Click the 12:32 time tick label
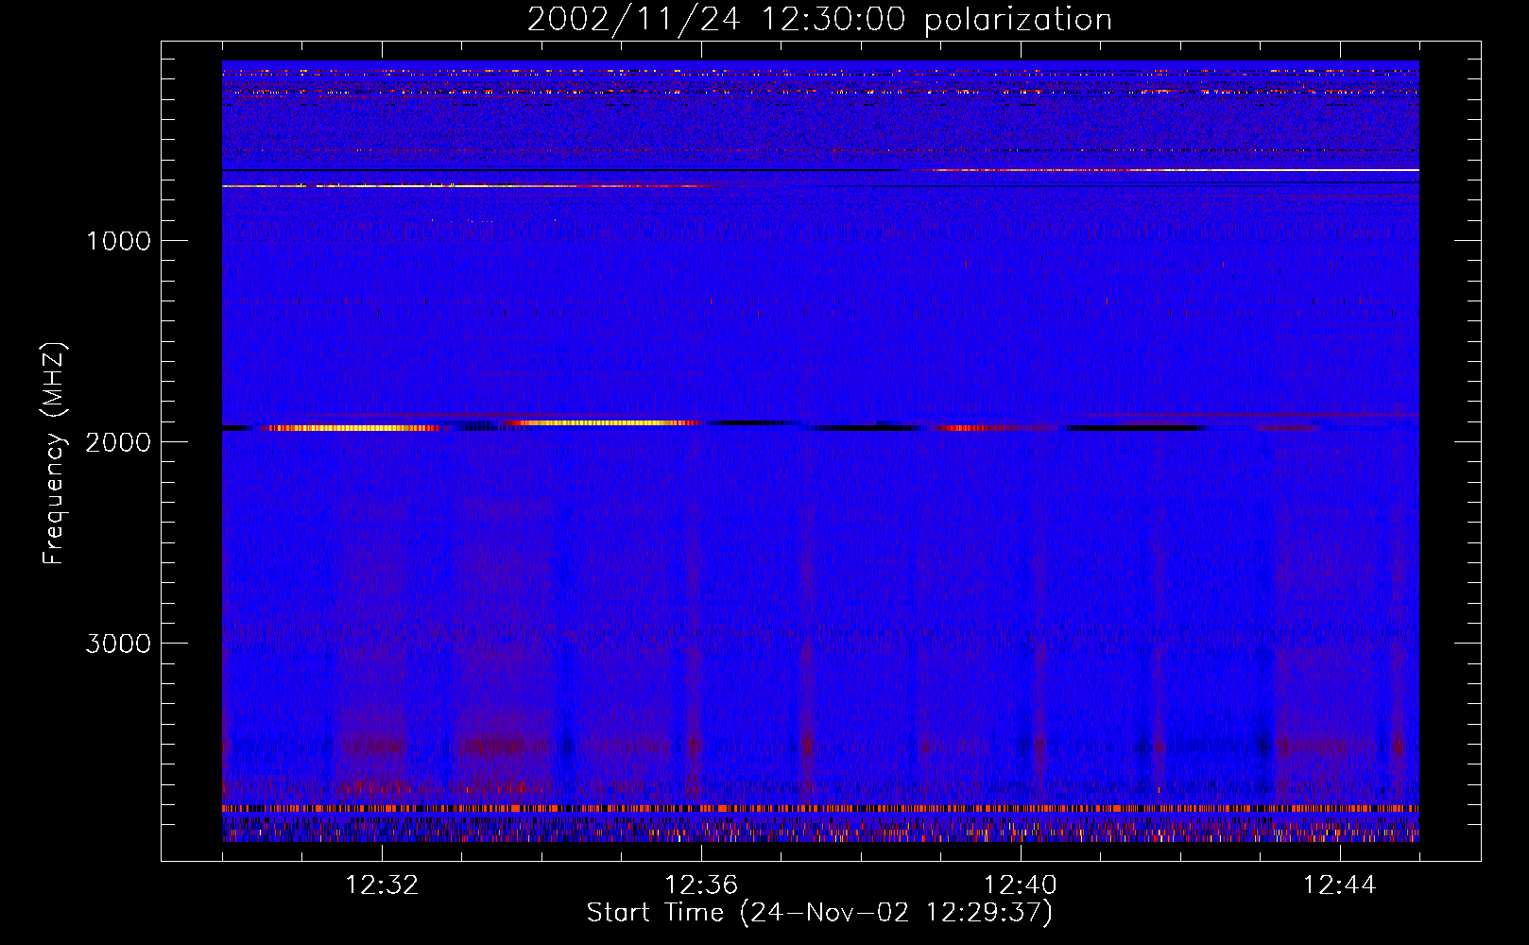The image size is (1529, 945). pyautogui.click(x=382, y=885)
